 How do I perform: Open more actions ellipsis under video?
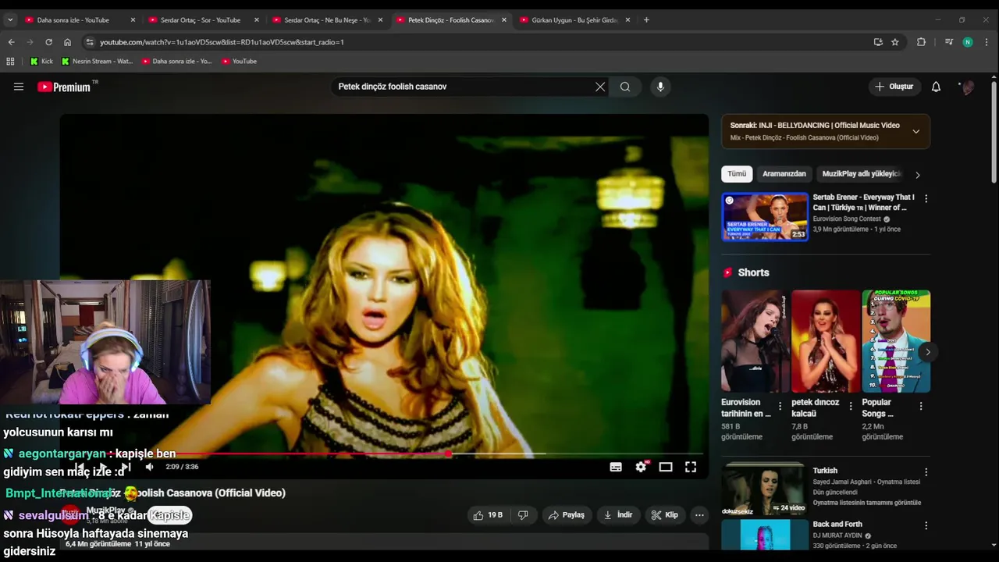pos(699,515)
